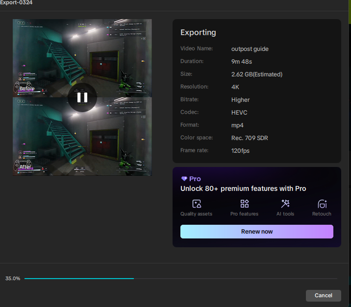Viewport: 351px width, 307px height.
Task: Click the 4K resolution value
Action: point(236,87)
